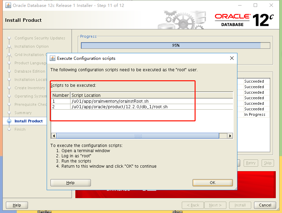This screenshot has height=213, width=282.
Task: Open Help in the Execute Configuration scripts dialog
Action: point(70,183)
